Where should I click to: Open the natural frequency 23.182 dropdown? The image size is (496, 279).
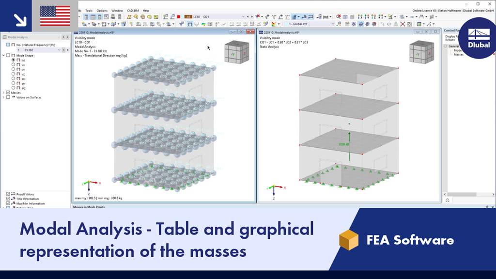click(59, 50)
